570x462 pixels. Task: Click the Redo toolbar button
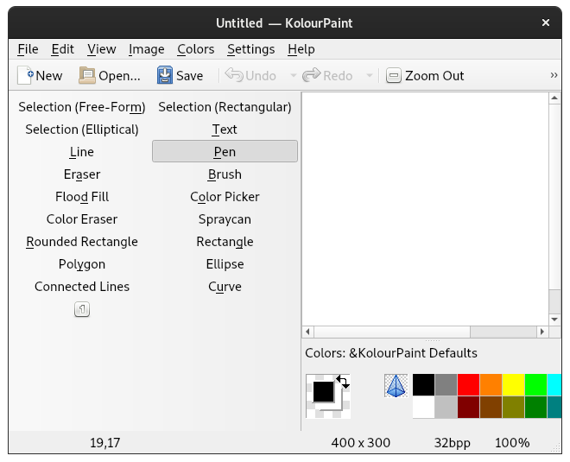[x=327, y=76]
